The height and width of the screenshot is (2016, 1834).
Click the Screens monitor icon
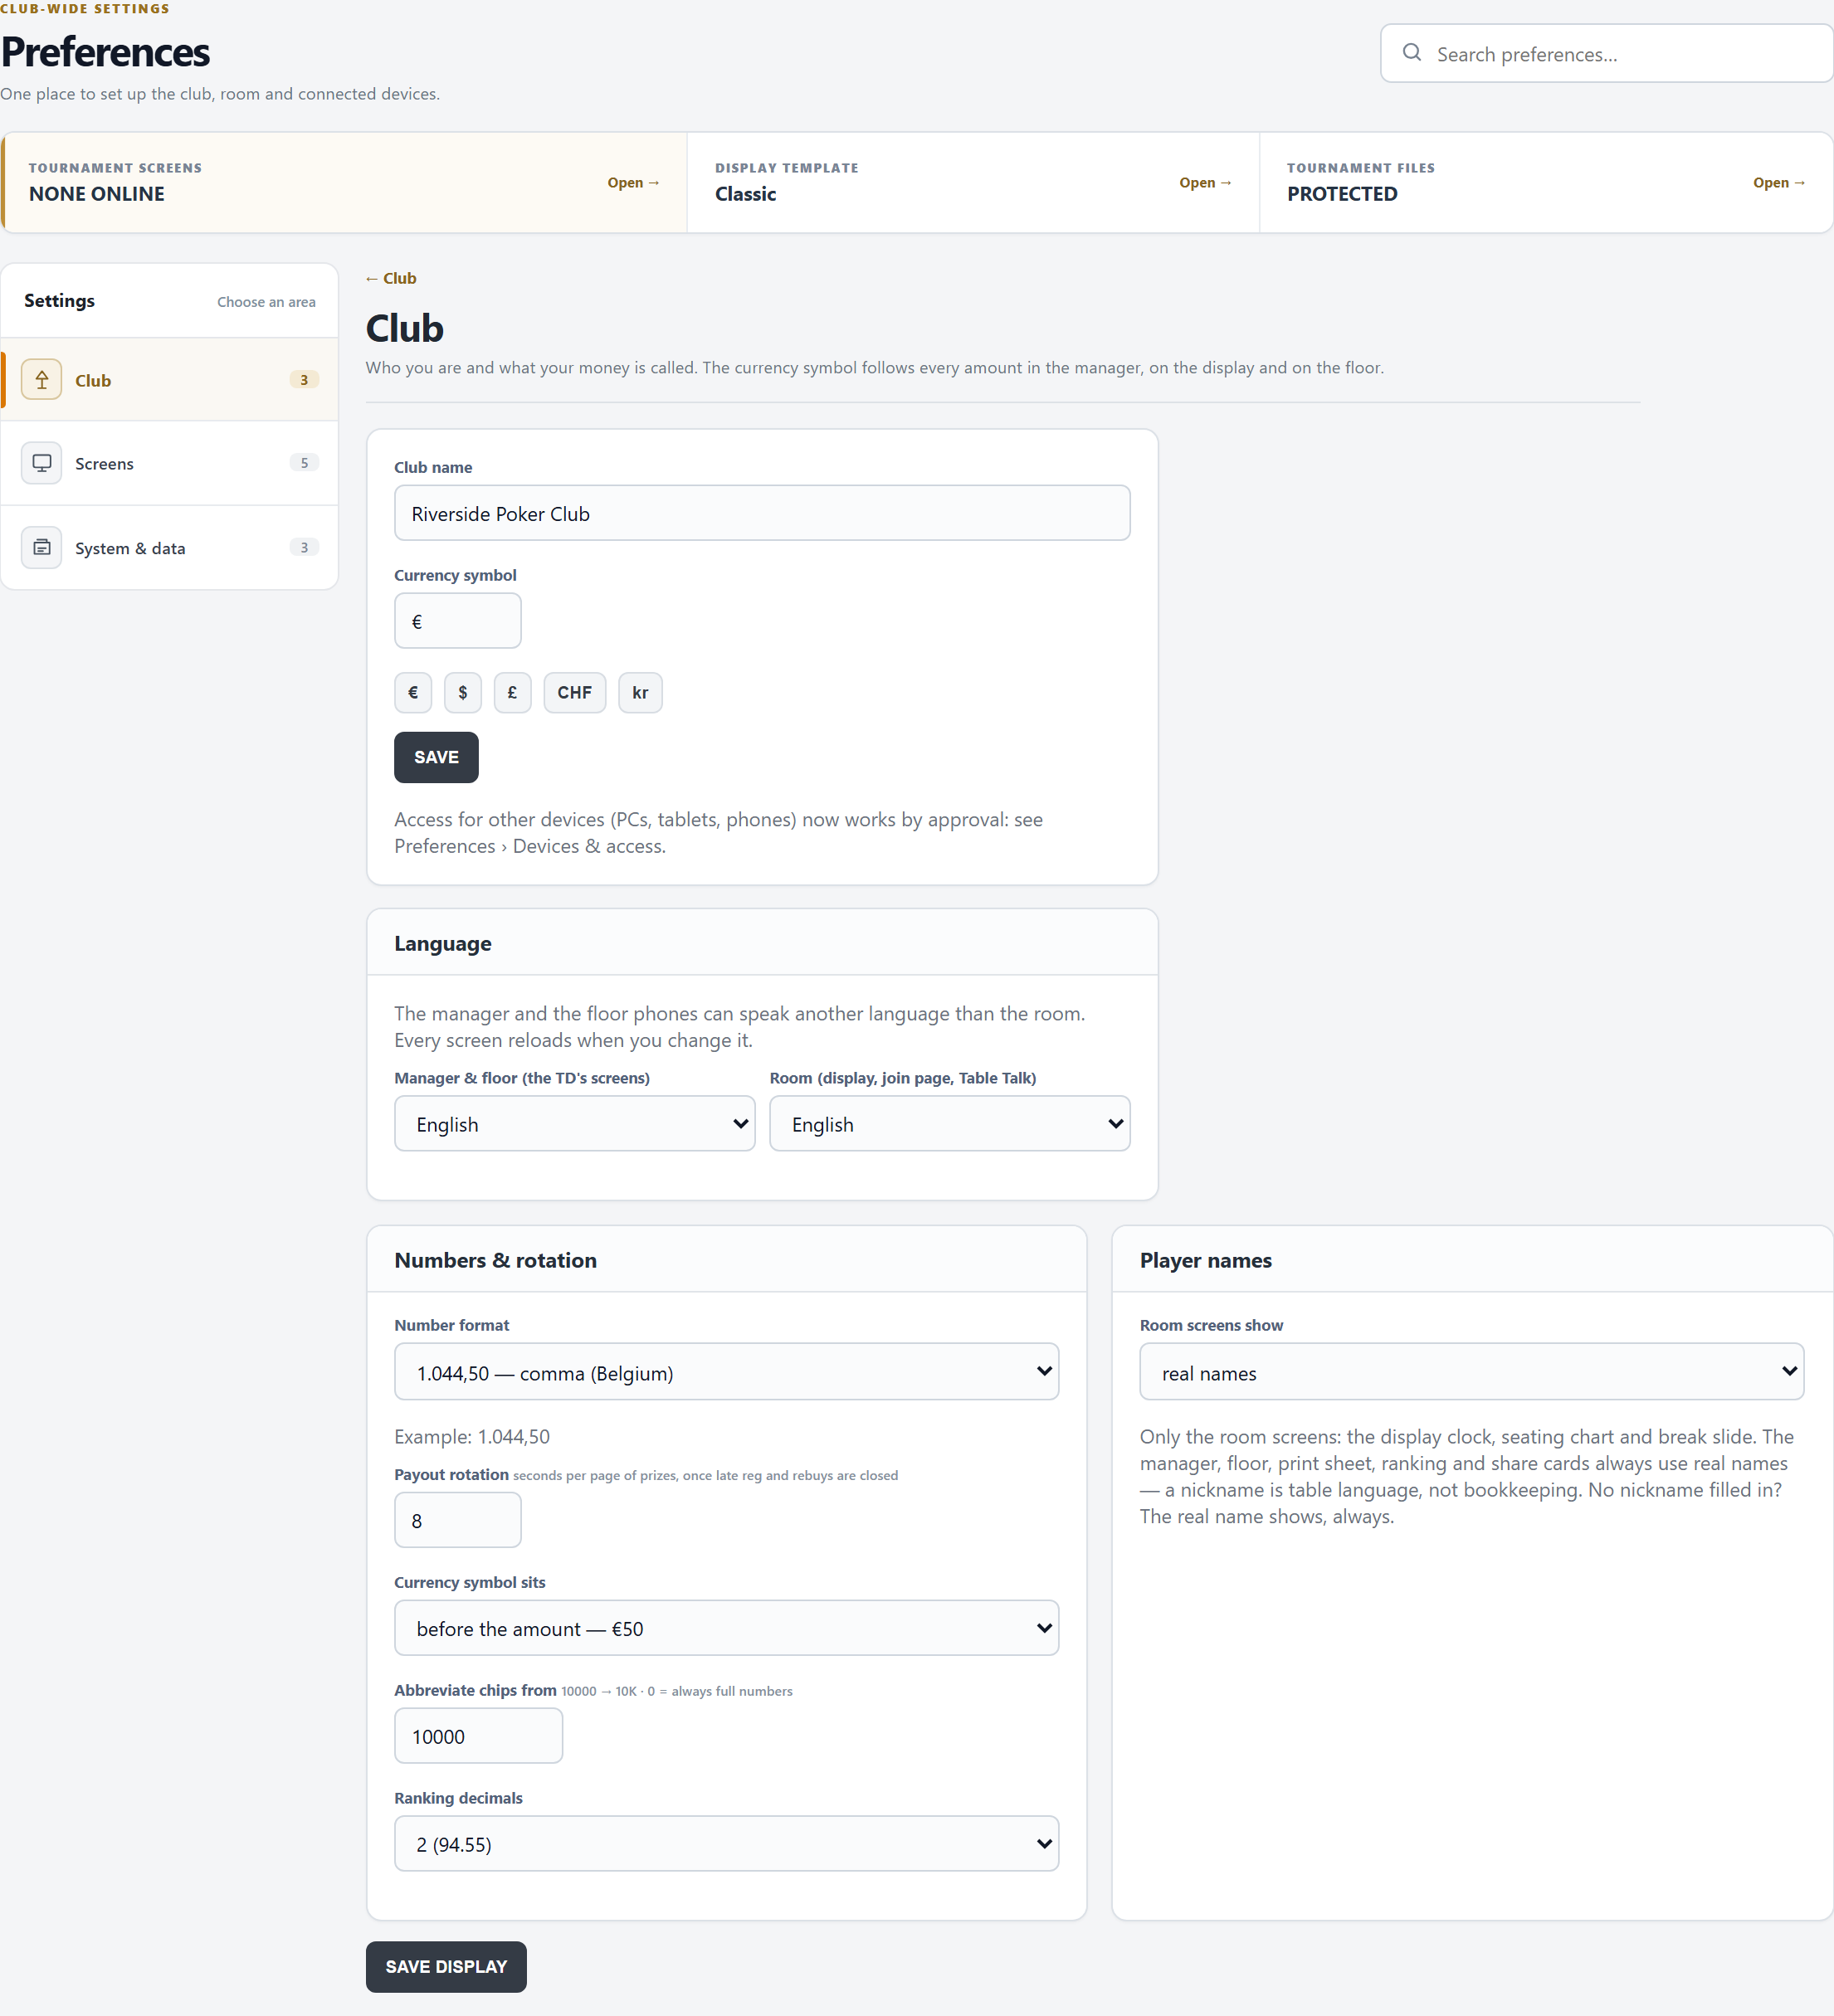[x=41, y=463]
